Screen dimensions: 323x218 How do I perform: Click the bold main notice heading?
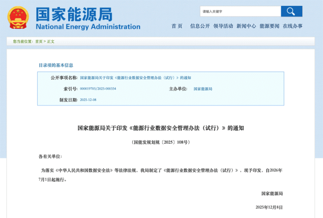pyautogui.click(x=160, y=128)
